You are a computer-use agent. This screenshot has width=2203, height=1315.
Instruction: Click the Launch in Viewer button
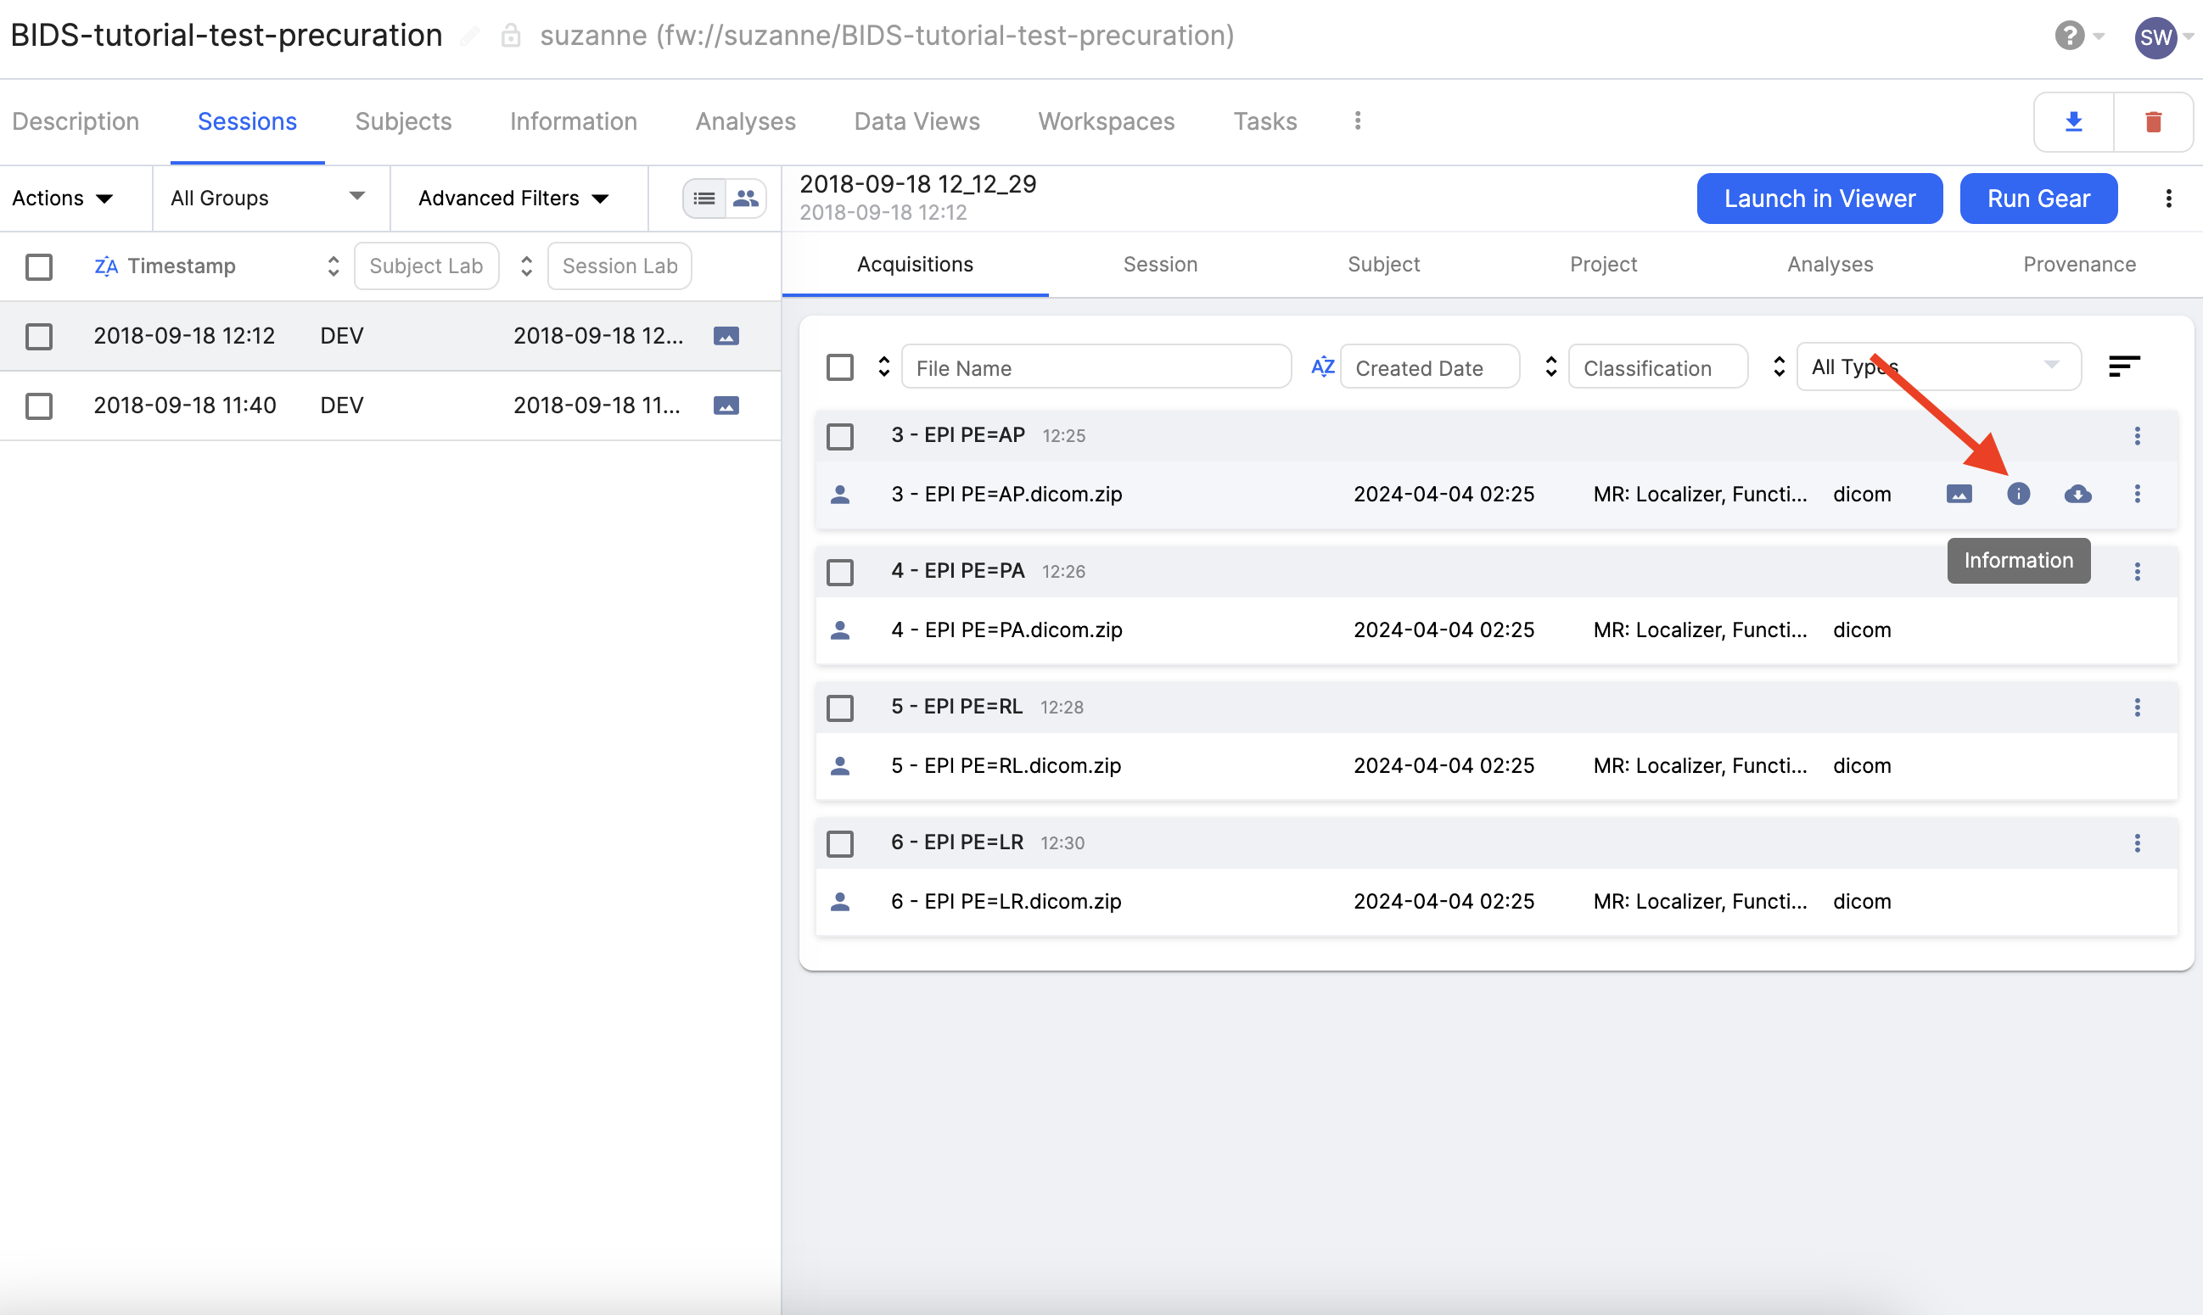(x=1819, y=199)
